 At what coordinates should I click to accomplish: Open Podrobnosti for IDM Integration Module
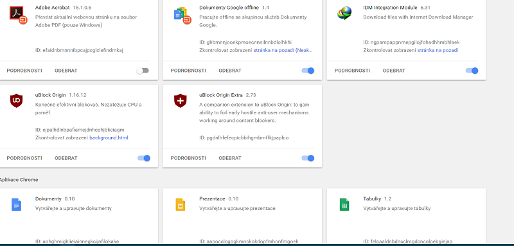coord(352,71)
